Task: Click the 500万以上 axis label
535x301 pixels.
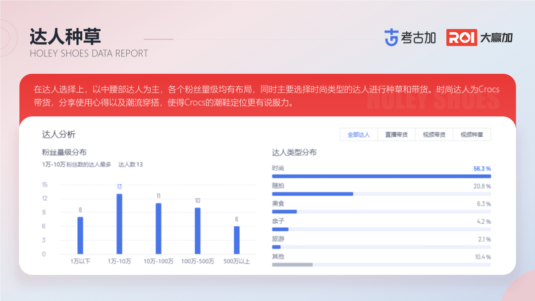Action: point(236,261)
